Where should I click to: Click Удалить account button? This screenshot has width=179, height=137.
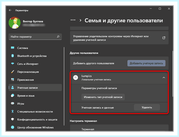pyautogui.click(x=147, y=107)
